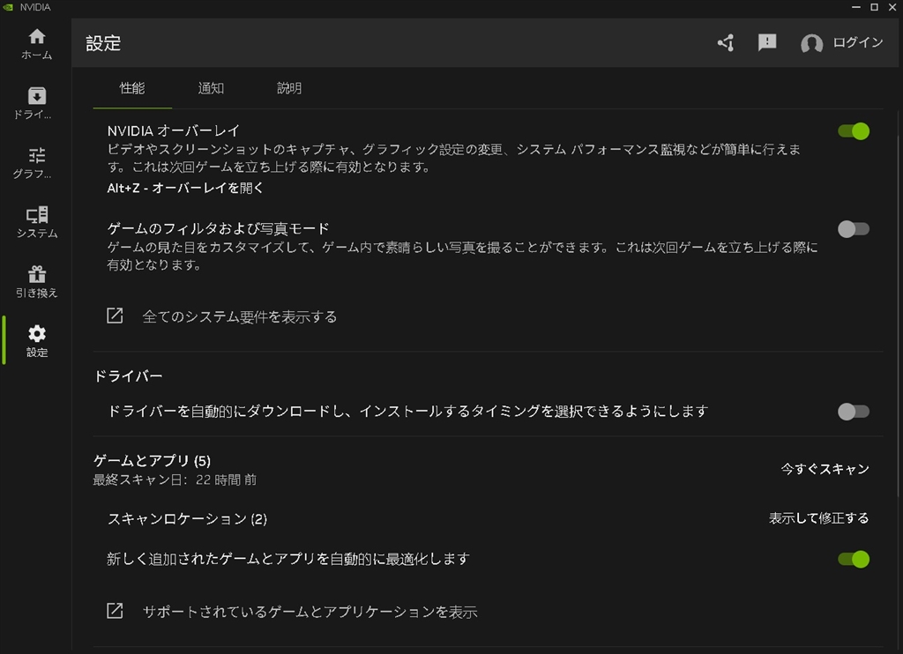Click the 設定 page title
Viewport: 903px width, 654px height.
coord(103,43)
